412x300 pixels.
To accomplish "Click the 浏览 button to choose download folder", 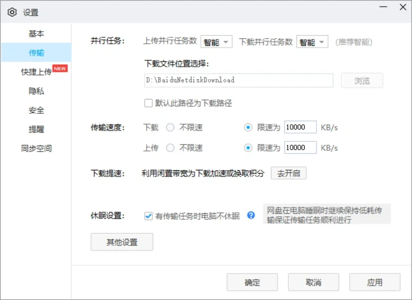I will click(x=362, y=80).
